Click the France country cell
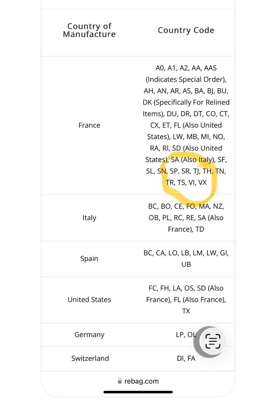Viewport: 276px width, 403px height. 89,125
